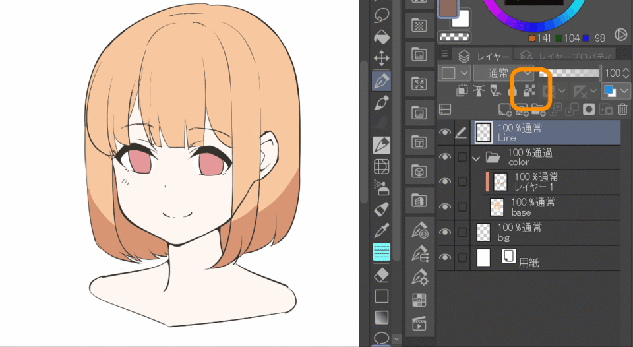Set layer as reference layer (lighthouse)
This screenshot has height=347, width=633.
tap(479, 91)
